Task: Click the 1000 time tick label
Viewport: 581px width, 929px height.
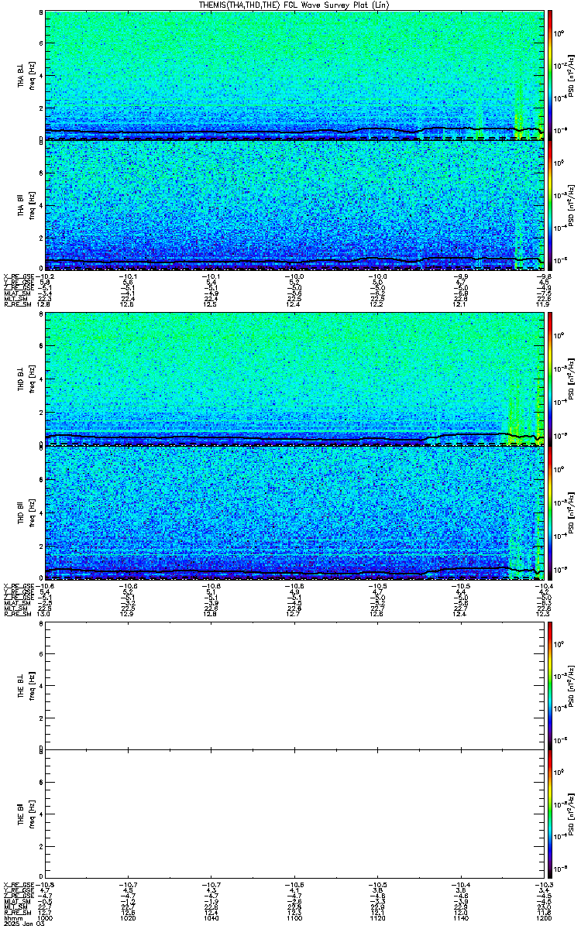Action: pos(46,919)
